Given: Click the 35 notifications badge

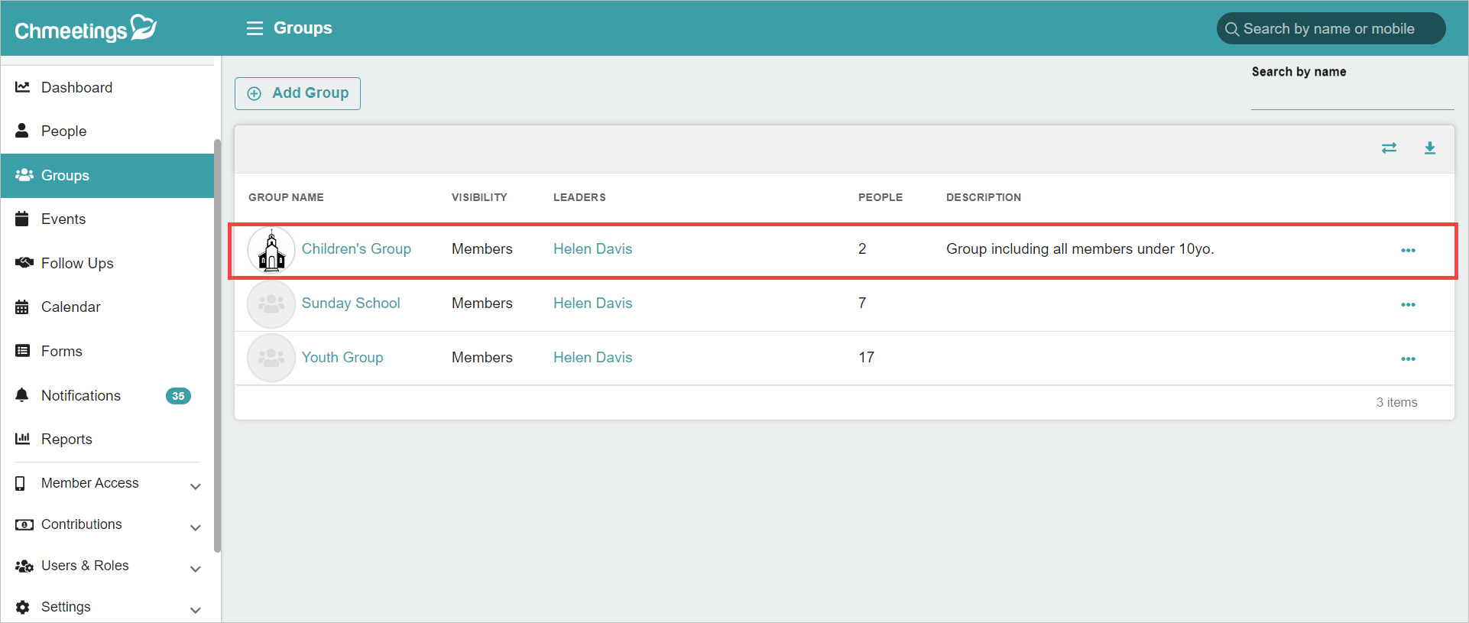Looking at the screenshot, I should (x=178, y=396).
